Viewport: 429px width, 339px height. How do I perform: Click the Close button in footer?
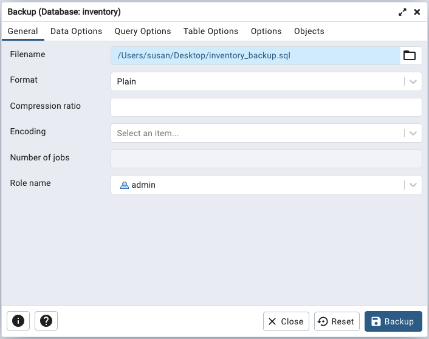pos(286,321)
